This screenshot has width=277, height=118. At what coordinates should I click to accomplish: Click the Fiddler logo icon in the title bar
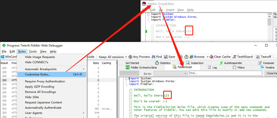[4, 45]
